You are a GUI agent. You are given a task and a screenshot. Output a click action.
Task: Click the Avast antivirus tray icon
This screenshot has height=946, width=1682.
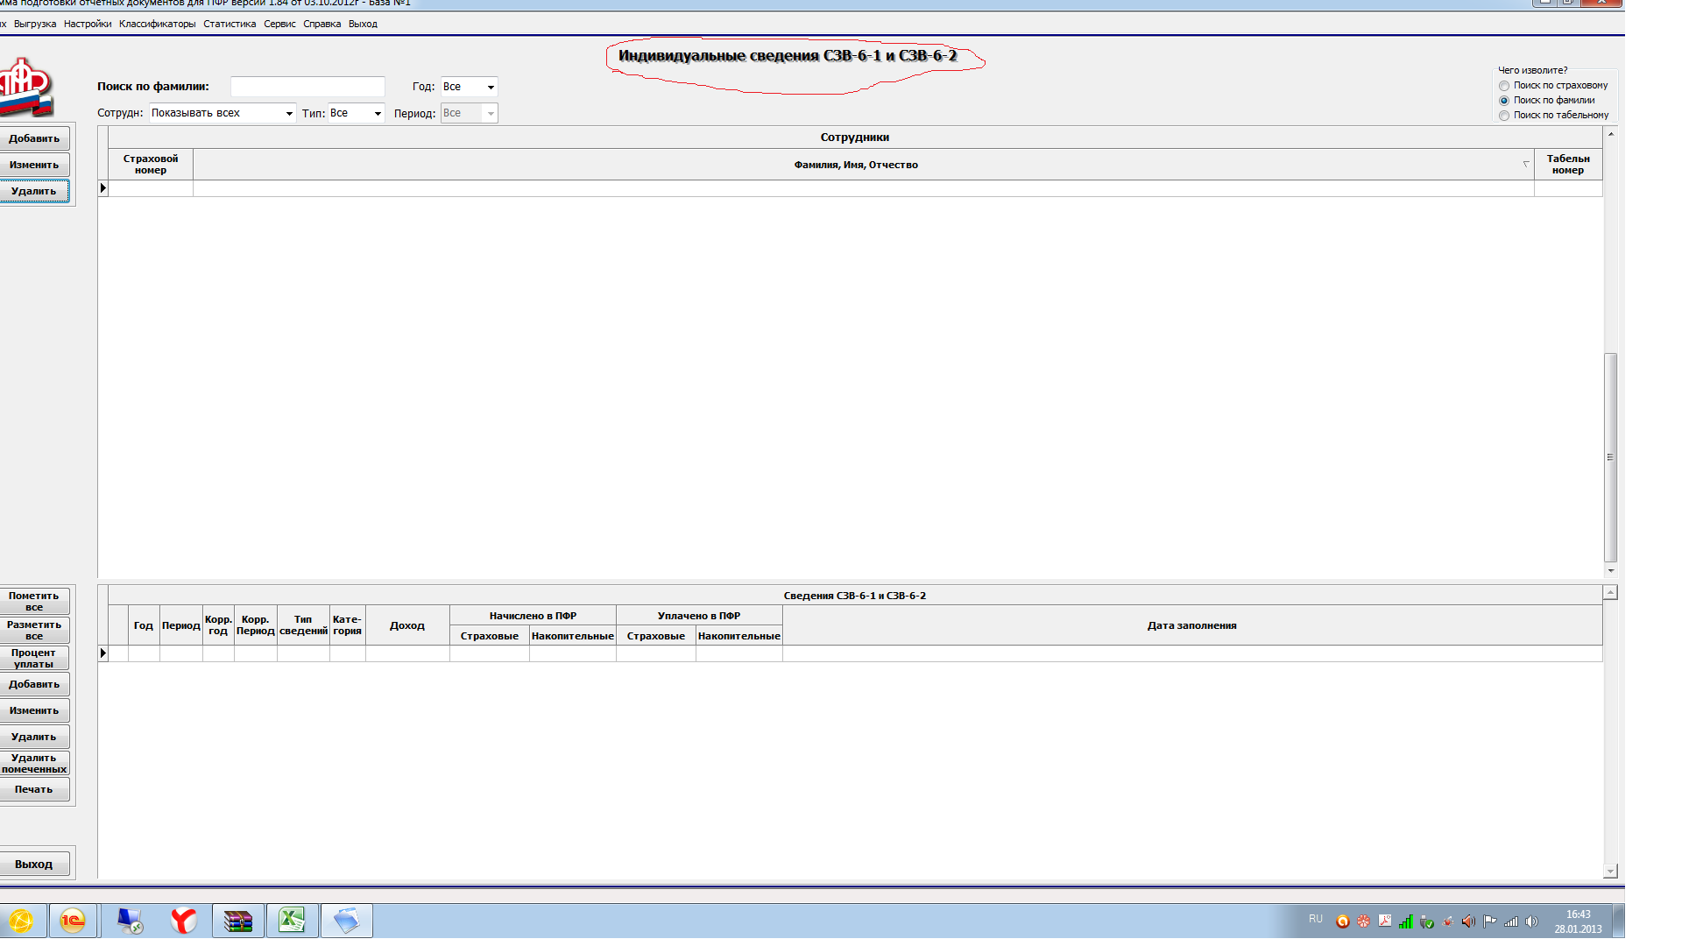coord(1342,921)
